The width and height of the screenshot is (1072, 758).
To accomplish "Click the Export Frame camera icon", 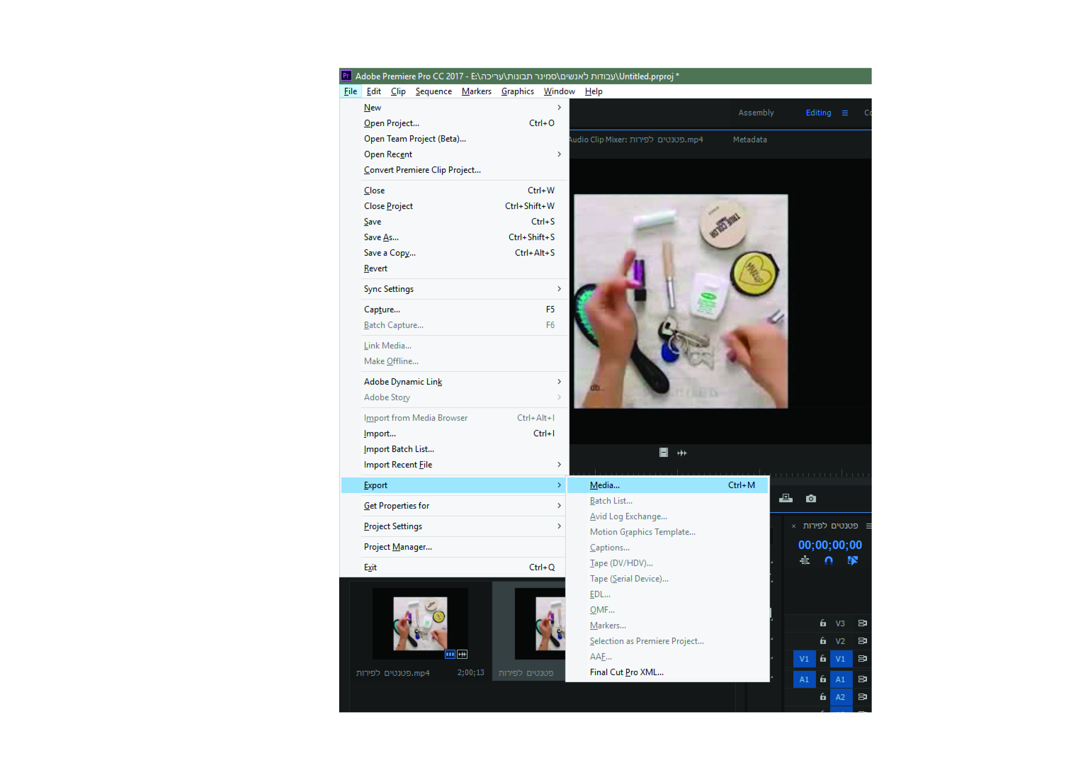I will [810, 499].
